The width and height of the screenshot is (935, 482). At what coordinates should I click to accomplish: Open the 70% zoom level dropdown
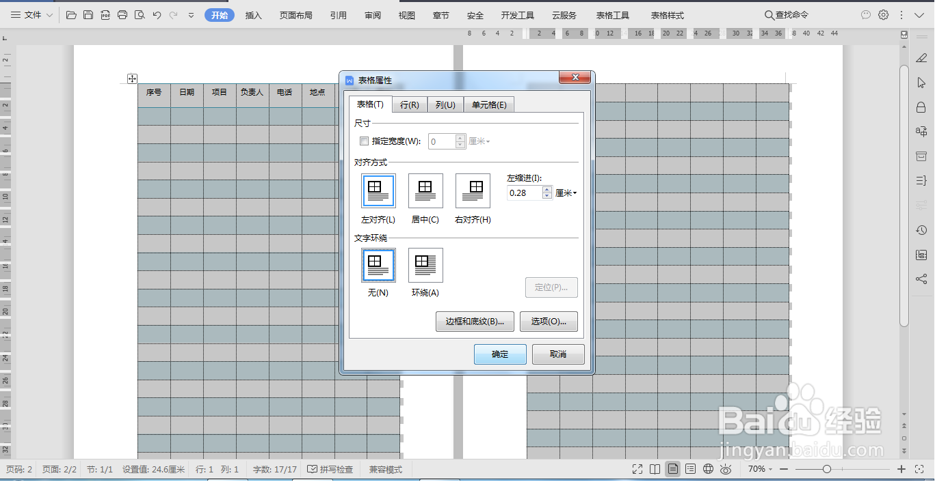(760, 469)
